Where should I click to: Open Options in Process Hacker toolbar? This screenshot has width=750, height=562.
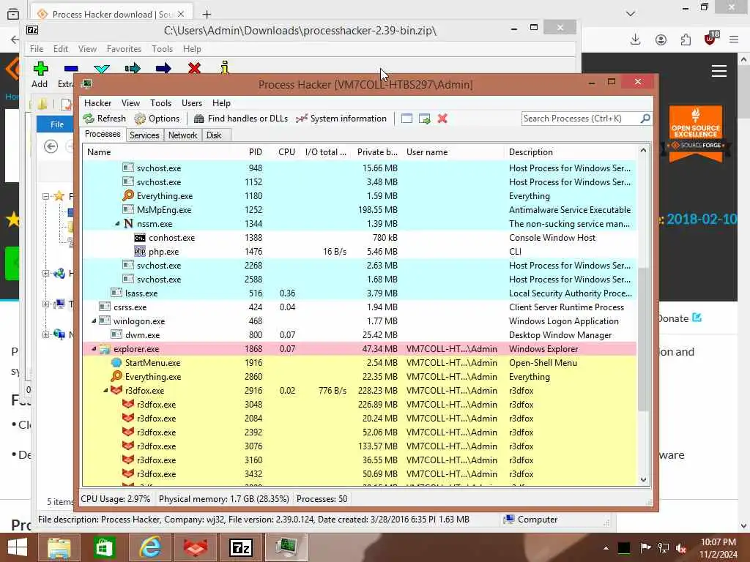157,119
